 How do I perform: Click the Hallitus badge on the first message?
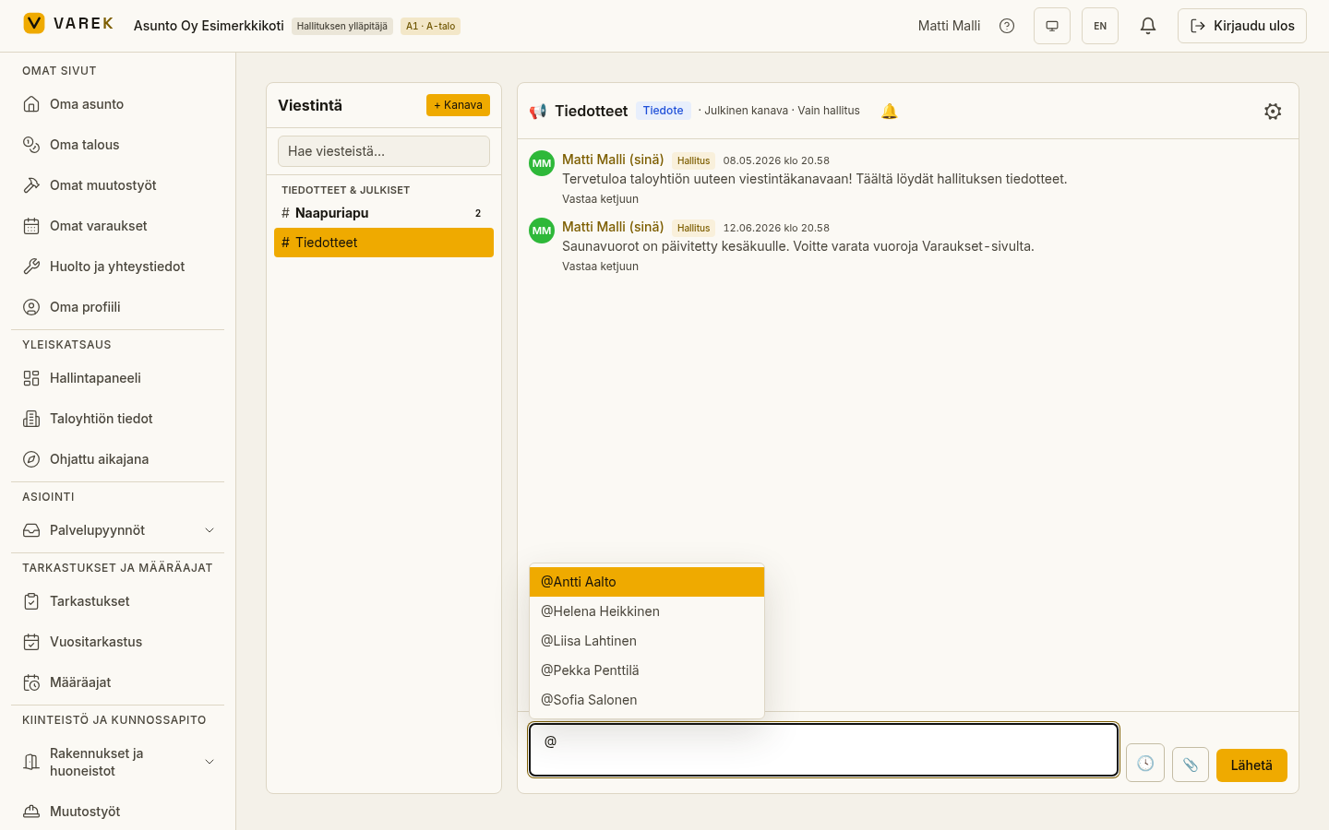[693, 160]
